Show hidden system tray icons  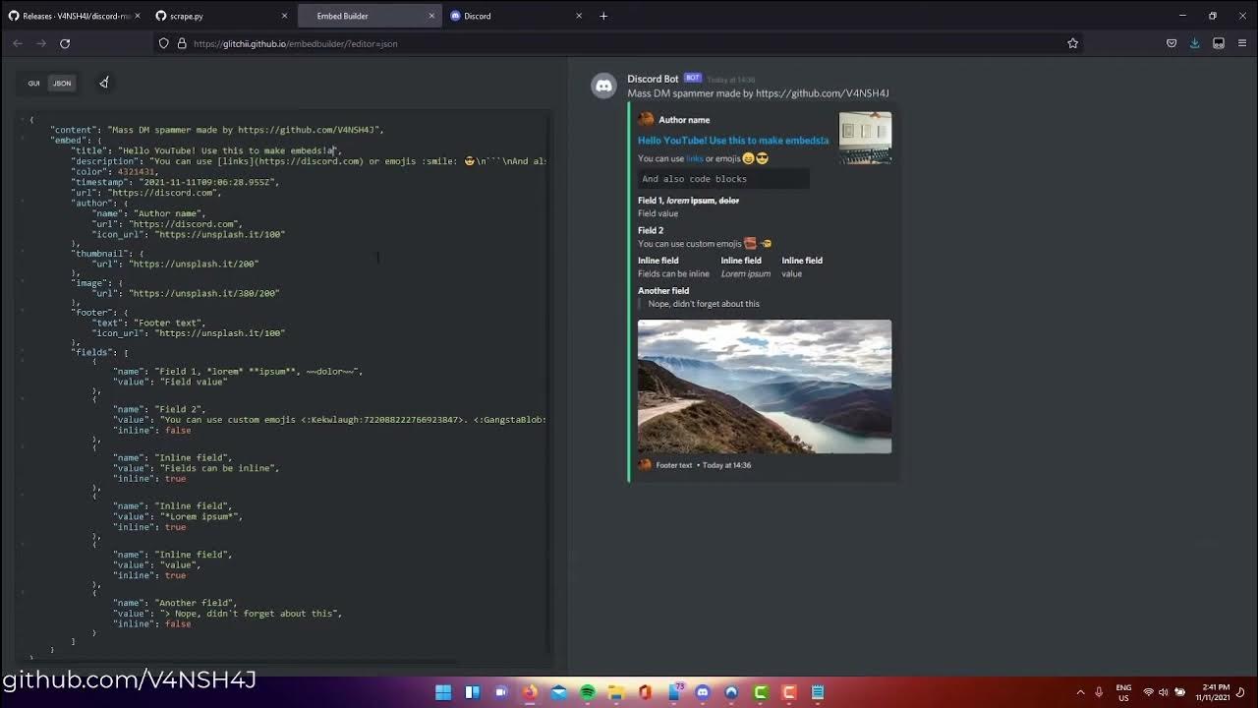click(x=1081, y=692)
